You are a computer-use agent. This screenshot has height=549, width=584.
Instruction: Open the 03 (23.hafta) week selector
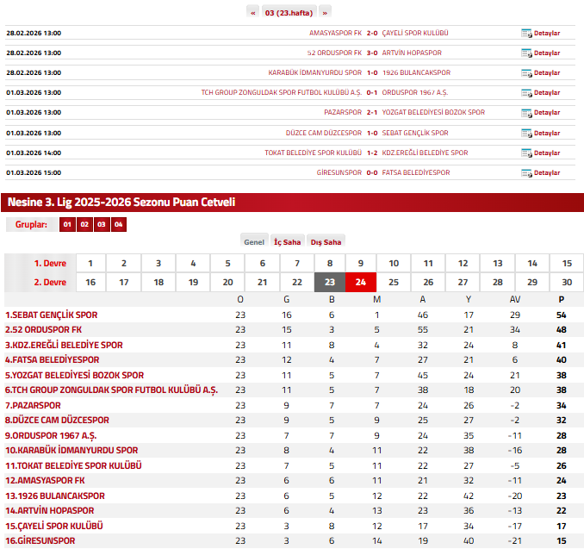click(289, 13)
